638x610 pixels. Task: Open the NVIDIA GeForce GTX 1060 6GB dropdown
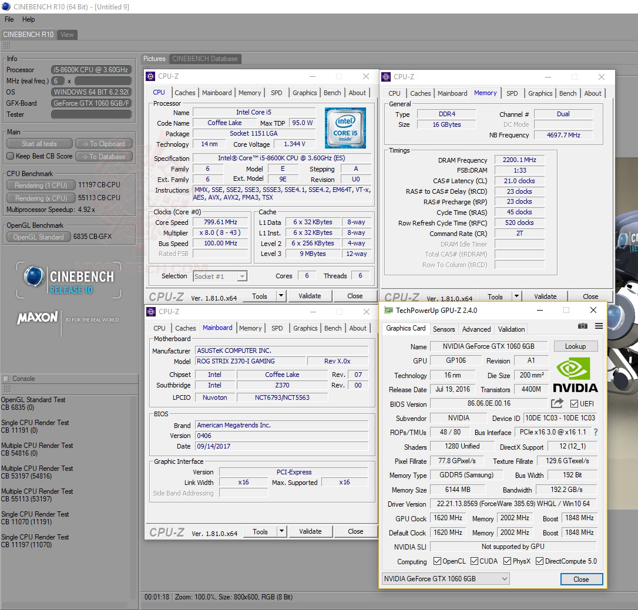pyautogui.click(x=445, y=579)
